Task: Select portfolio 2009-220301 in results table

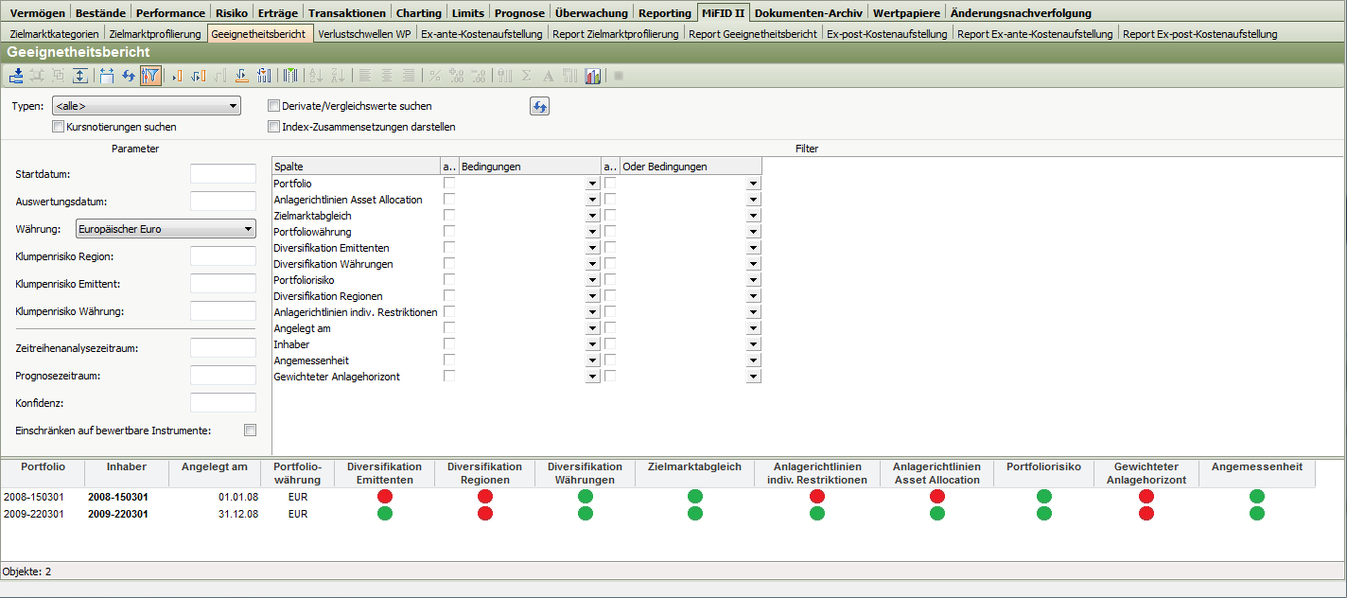Action: coord(35,514)
